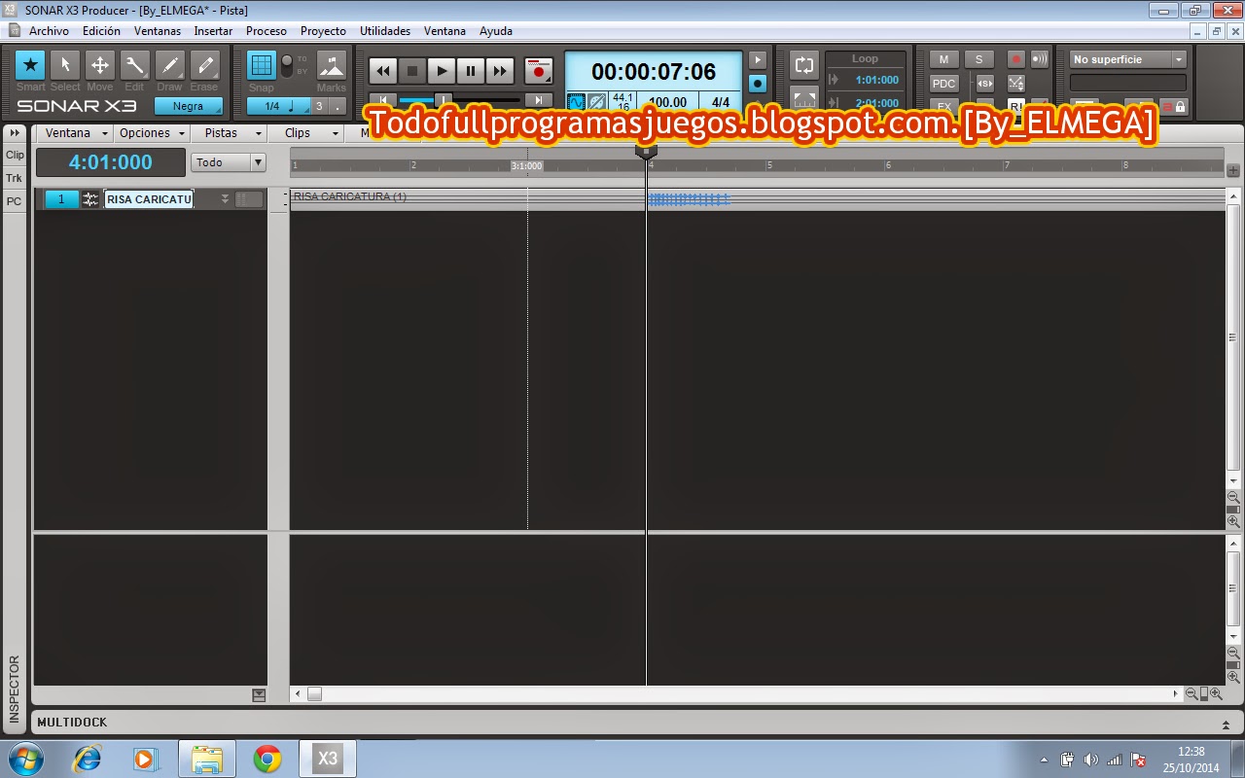Jump to project end button
The width and height of the screenshot is (1245, 778).
tap(538, 100)
